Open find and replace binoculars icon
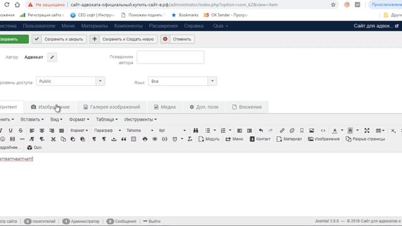The image size is (402, 226). point(195,131)
